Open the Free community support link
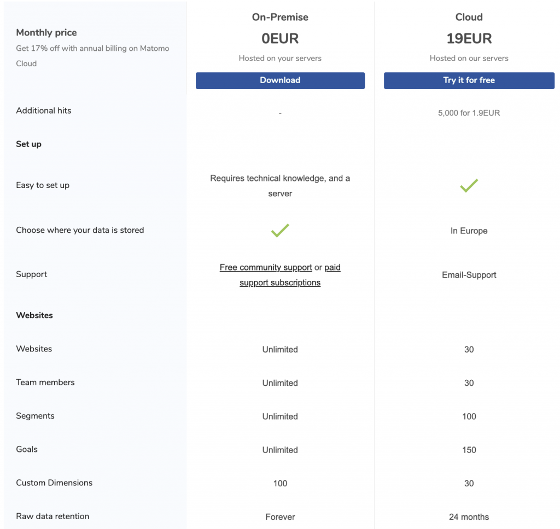 point(266,267)
